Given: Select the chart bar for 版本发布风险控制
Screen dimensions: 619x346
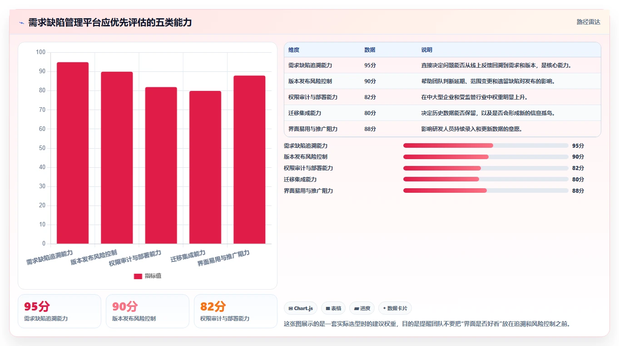Looking at the screenshot, I should (x=117, y=158).
